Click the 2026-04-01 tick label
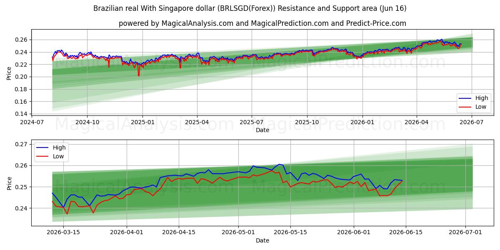 click(127, 232)
